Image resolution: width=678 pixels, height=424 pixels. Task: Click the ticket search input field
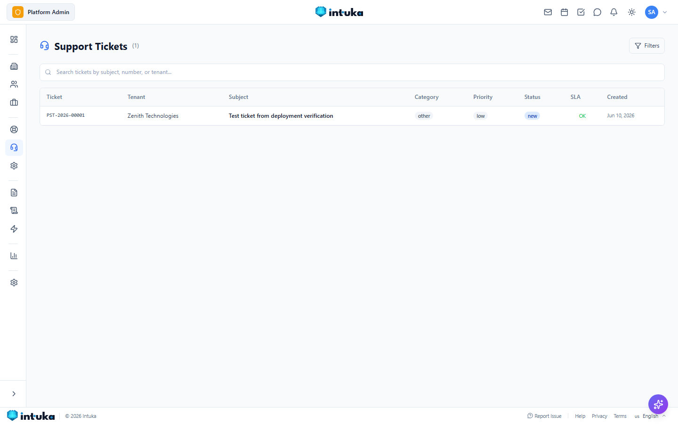[352, 72]
